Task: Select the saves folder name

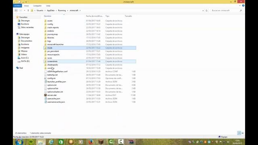Action: tap(50, 58)
